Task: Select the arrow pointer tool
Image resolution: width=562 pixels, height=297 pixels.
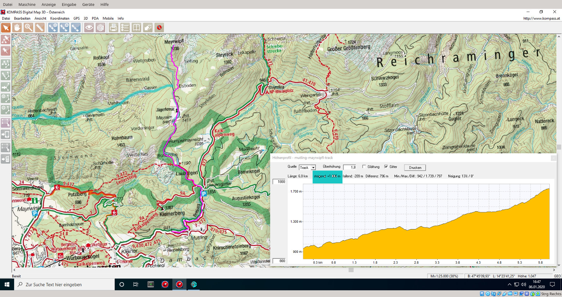Action: pos(6,27)
